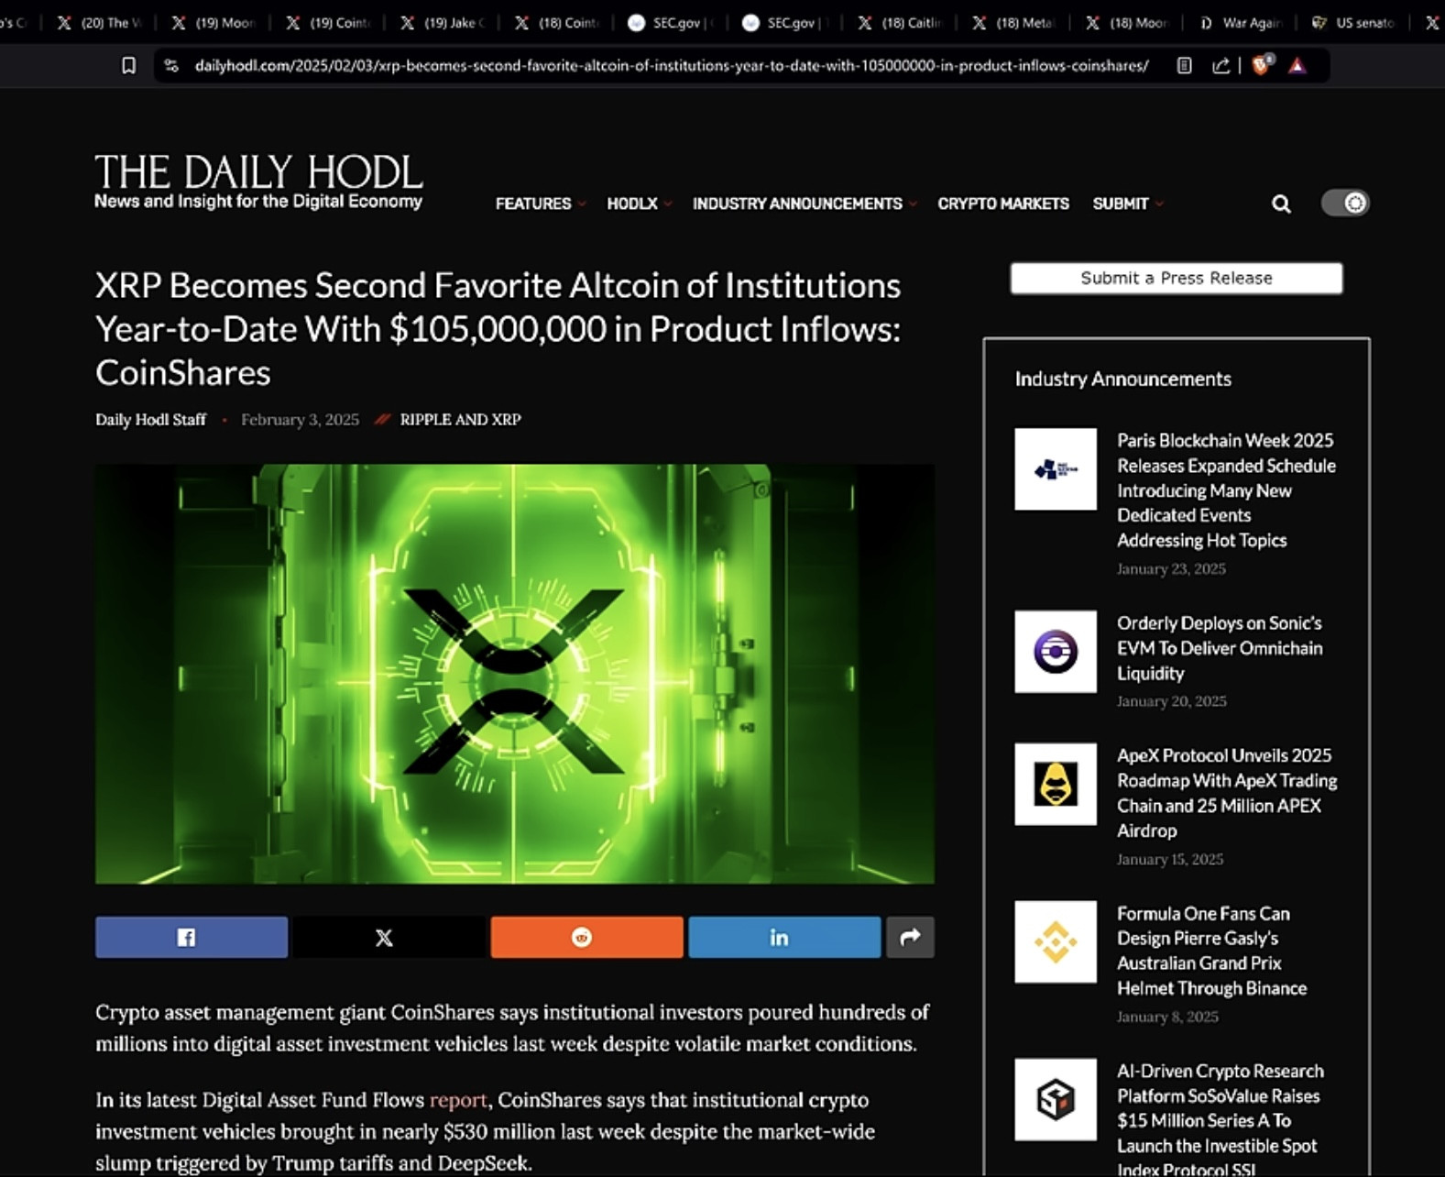The height and width of the screenshot is (1177, 1445).
Task: Click The Daily Hodl logo
Action: point(258,181)
